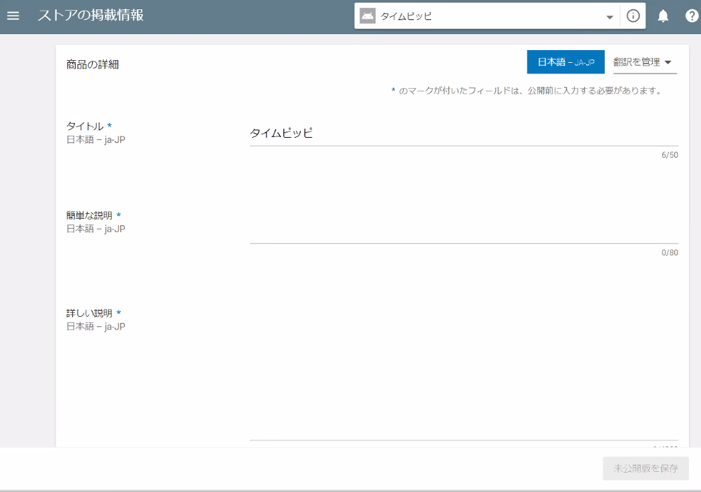Expand the タイムピッピ app selector dropdown
The width and height of the screenshot is (701, 492).
click(609, 17)
